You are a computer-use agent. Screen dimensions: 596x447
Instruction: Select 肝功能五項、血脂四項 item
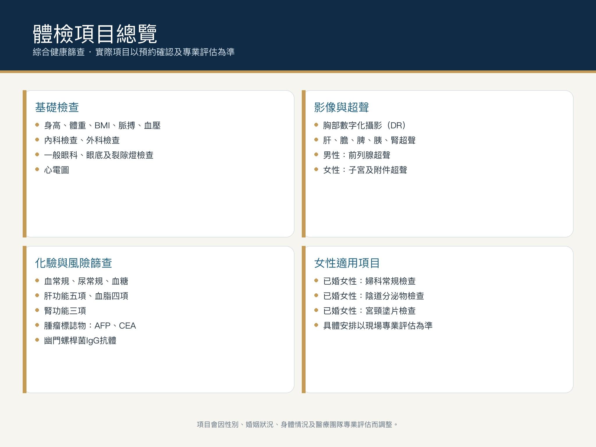click(x=86, y=296)
